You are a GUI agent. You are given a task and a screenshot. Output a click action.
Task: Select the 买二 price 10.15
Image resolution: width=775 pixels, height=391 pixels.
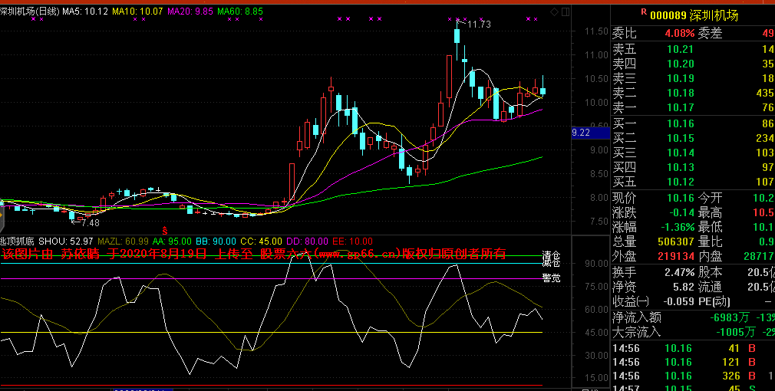pos(681,138)
